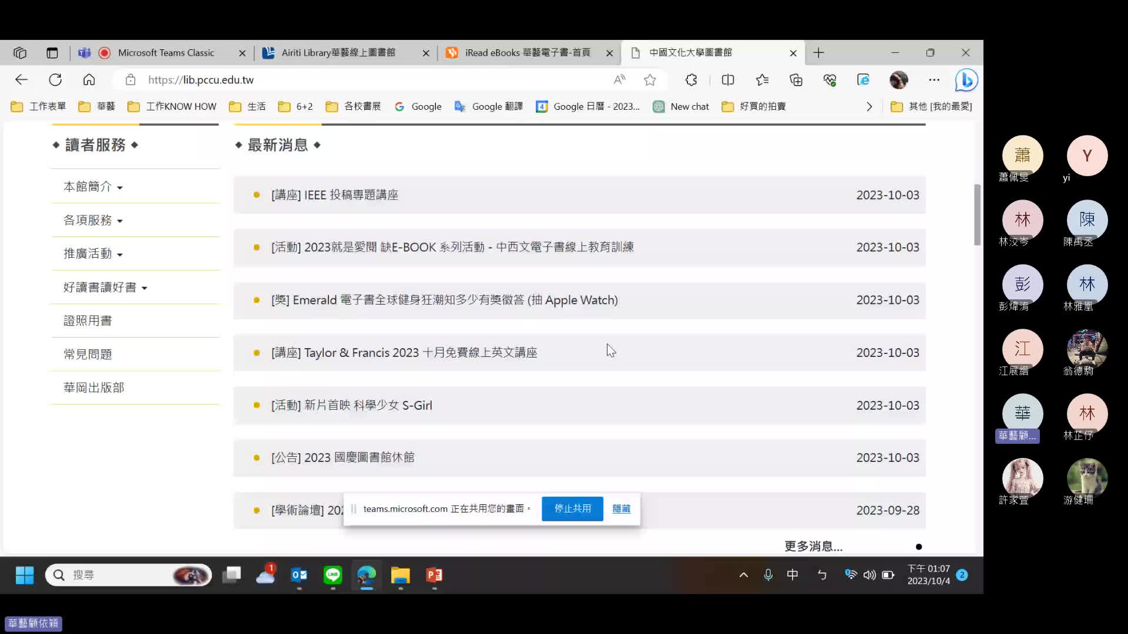Switch to Airiti Library 華藝線上圖書館 tab

tap(338, 53)
